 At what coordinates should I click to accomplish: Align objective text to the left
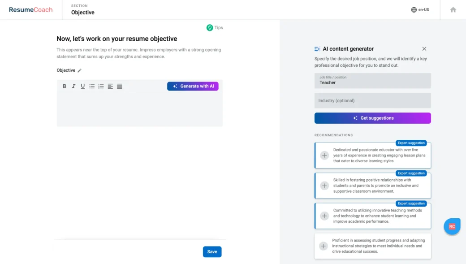click(110, 86)
